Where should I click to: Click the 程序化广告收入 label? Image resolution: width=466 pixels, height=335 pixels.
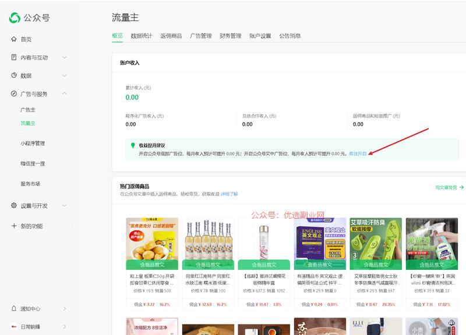pyautogui.click(x=144, y=116)
